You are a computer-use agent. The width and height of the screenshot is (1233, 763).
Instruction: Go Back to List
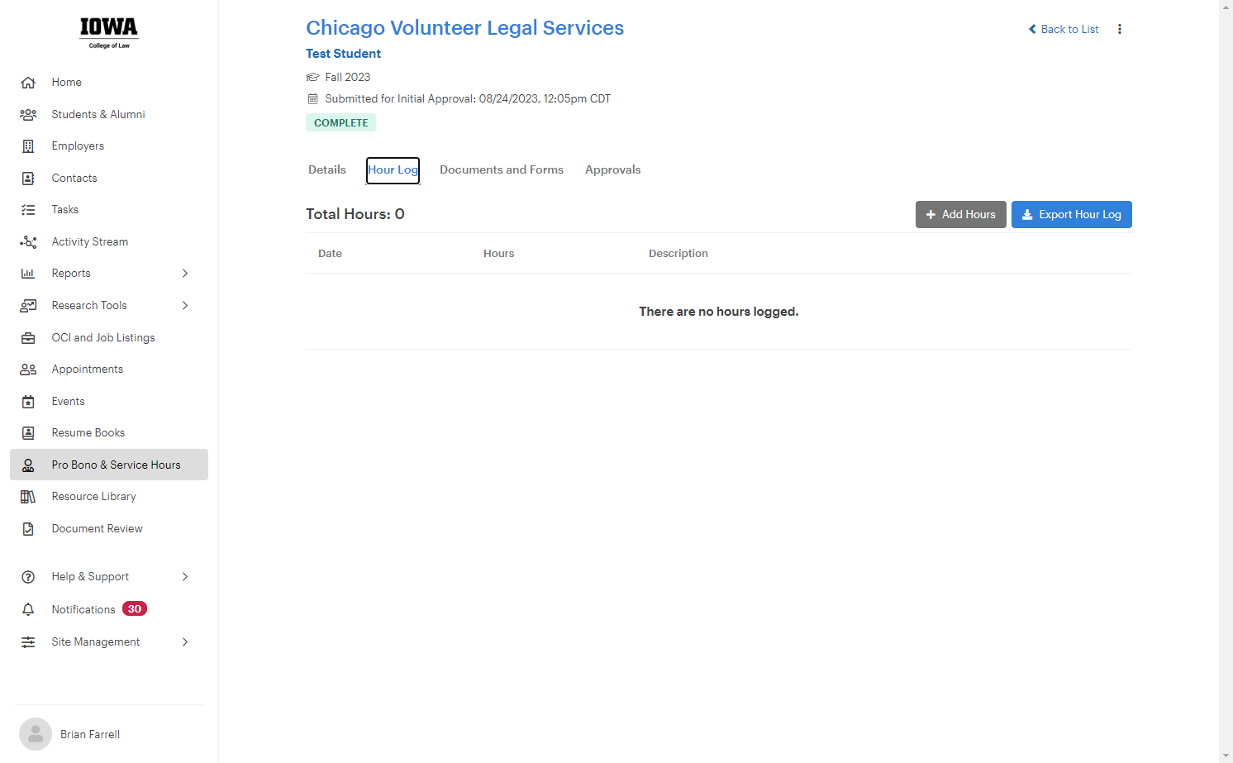(x=1064, y=30)
